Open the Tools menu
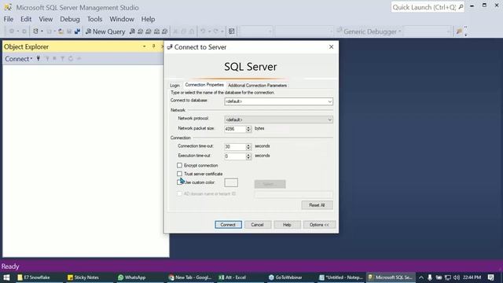The image size is (503, 283). (94, 19)
